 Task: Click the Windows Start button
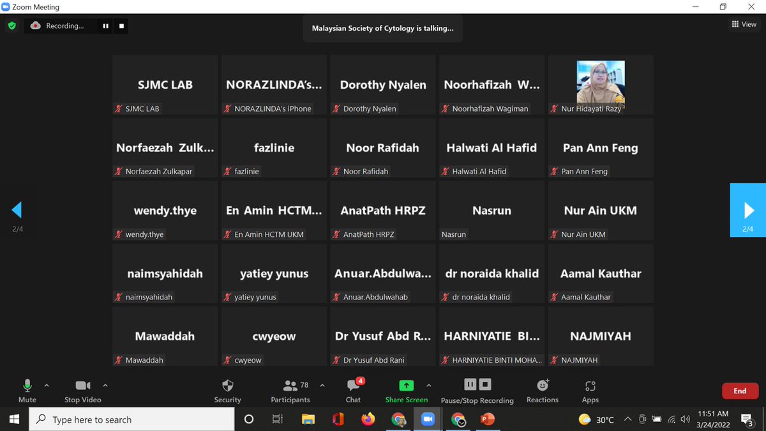pos(14,420)
